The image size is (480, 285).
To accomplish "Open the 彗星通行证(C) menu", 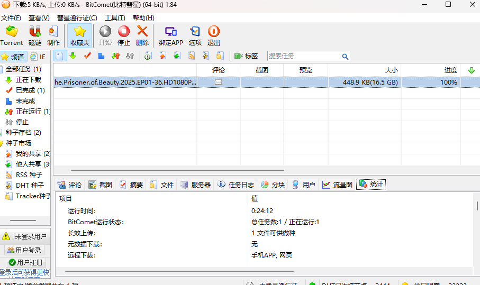I will tap(77, 18).
